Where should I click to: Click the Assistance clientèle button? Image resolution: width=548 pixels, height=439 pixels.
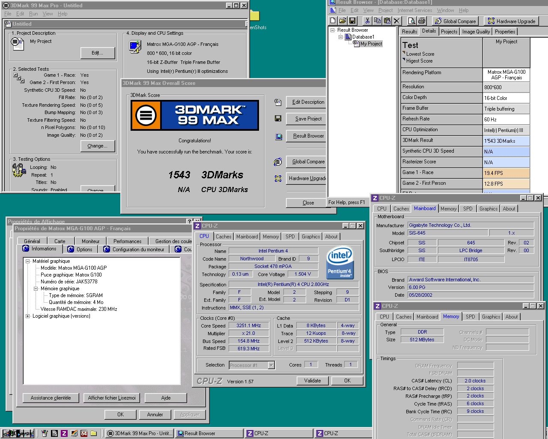[51, 398]
